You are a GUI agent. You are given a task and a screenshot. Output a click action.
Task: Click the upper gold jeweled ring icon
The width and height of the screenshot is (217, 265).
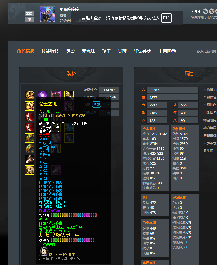(x=30, y=138)
